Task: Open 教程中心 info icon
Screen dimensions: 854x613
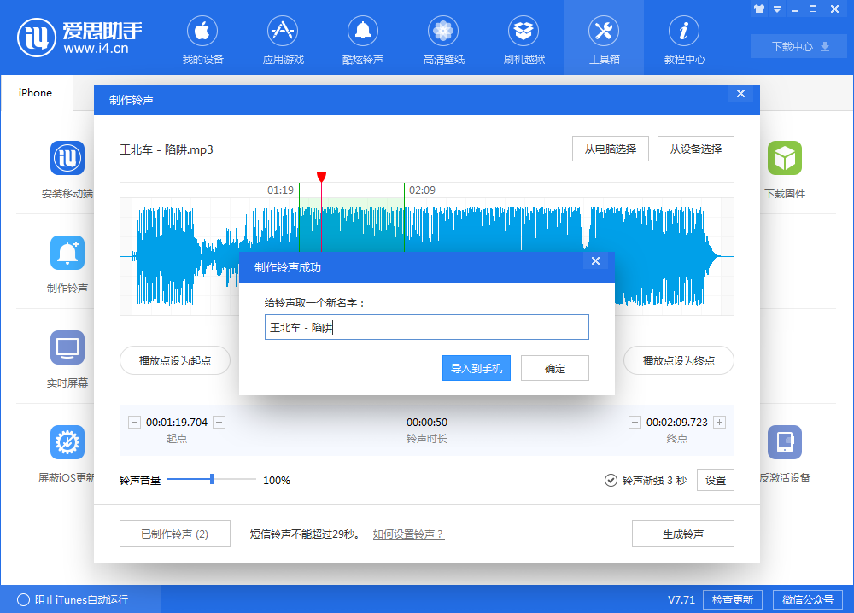Action: [684, 32]
